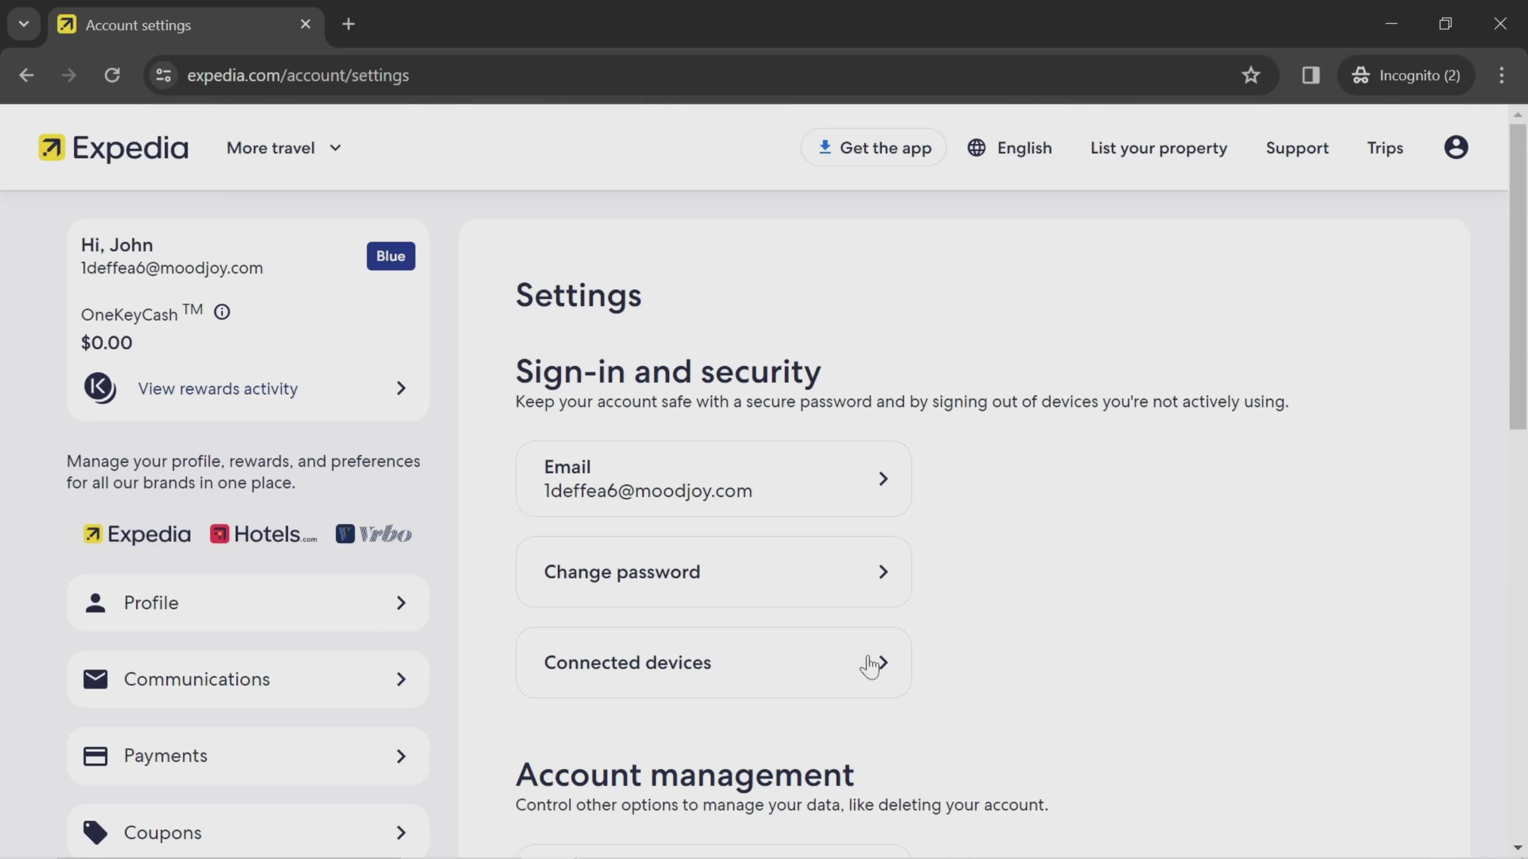This screenshot has height=859, width=1528.
Task: Open the List your property link
Action: coord(1158,148)
